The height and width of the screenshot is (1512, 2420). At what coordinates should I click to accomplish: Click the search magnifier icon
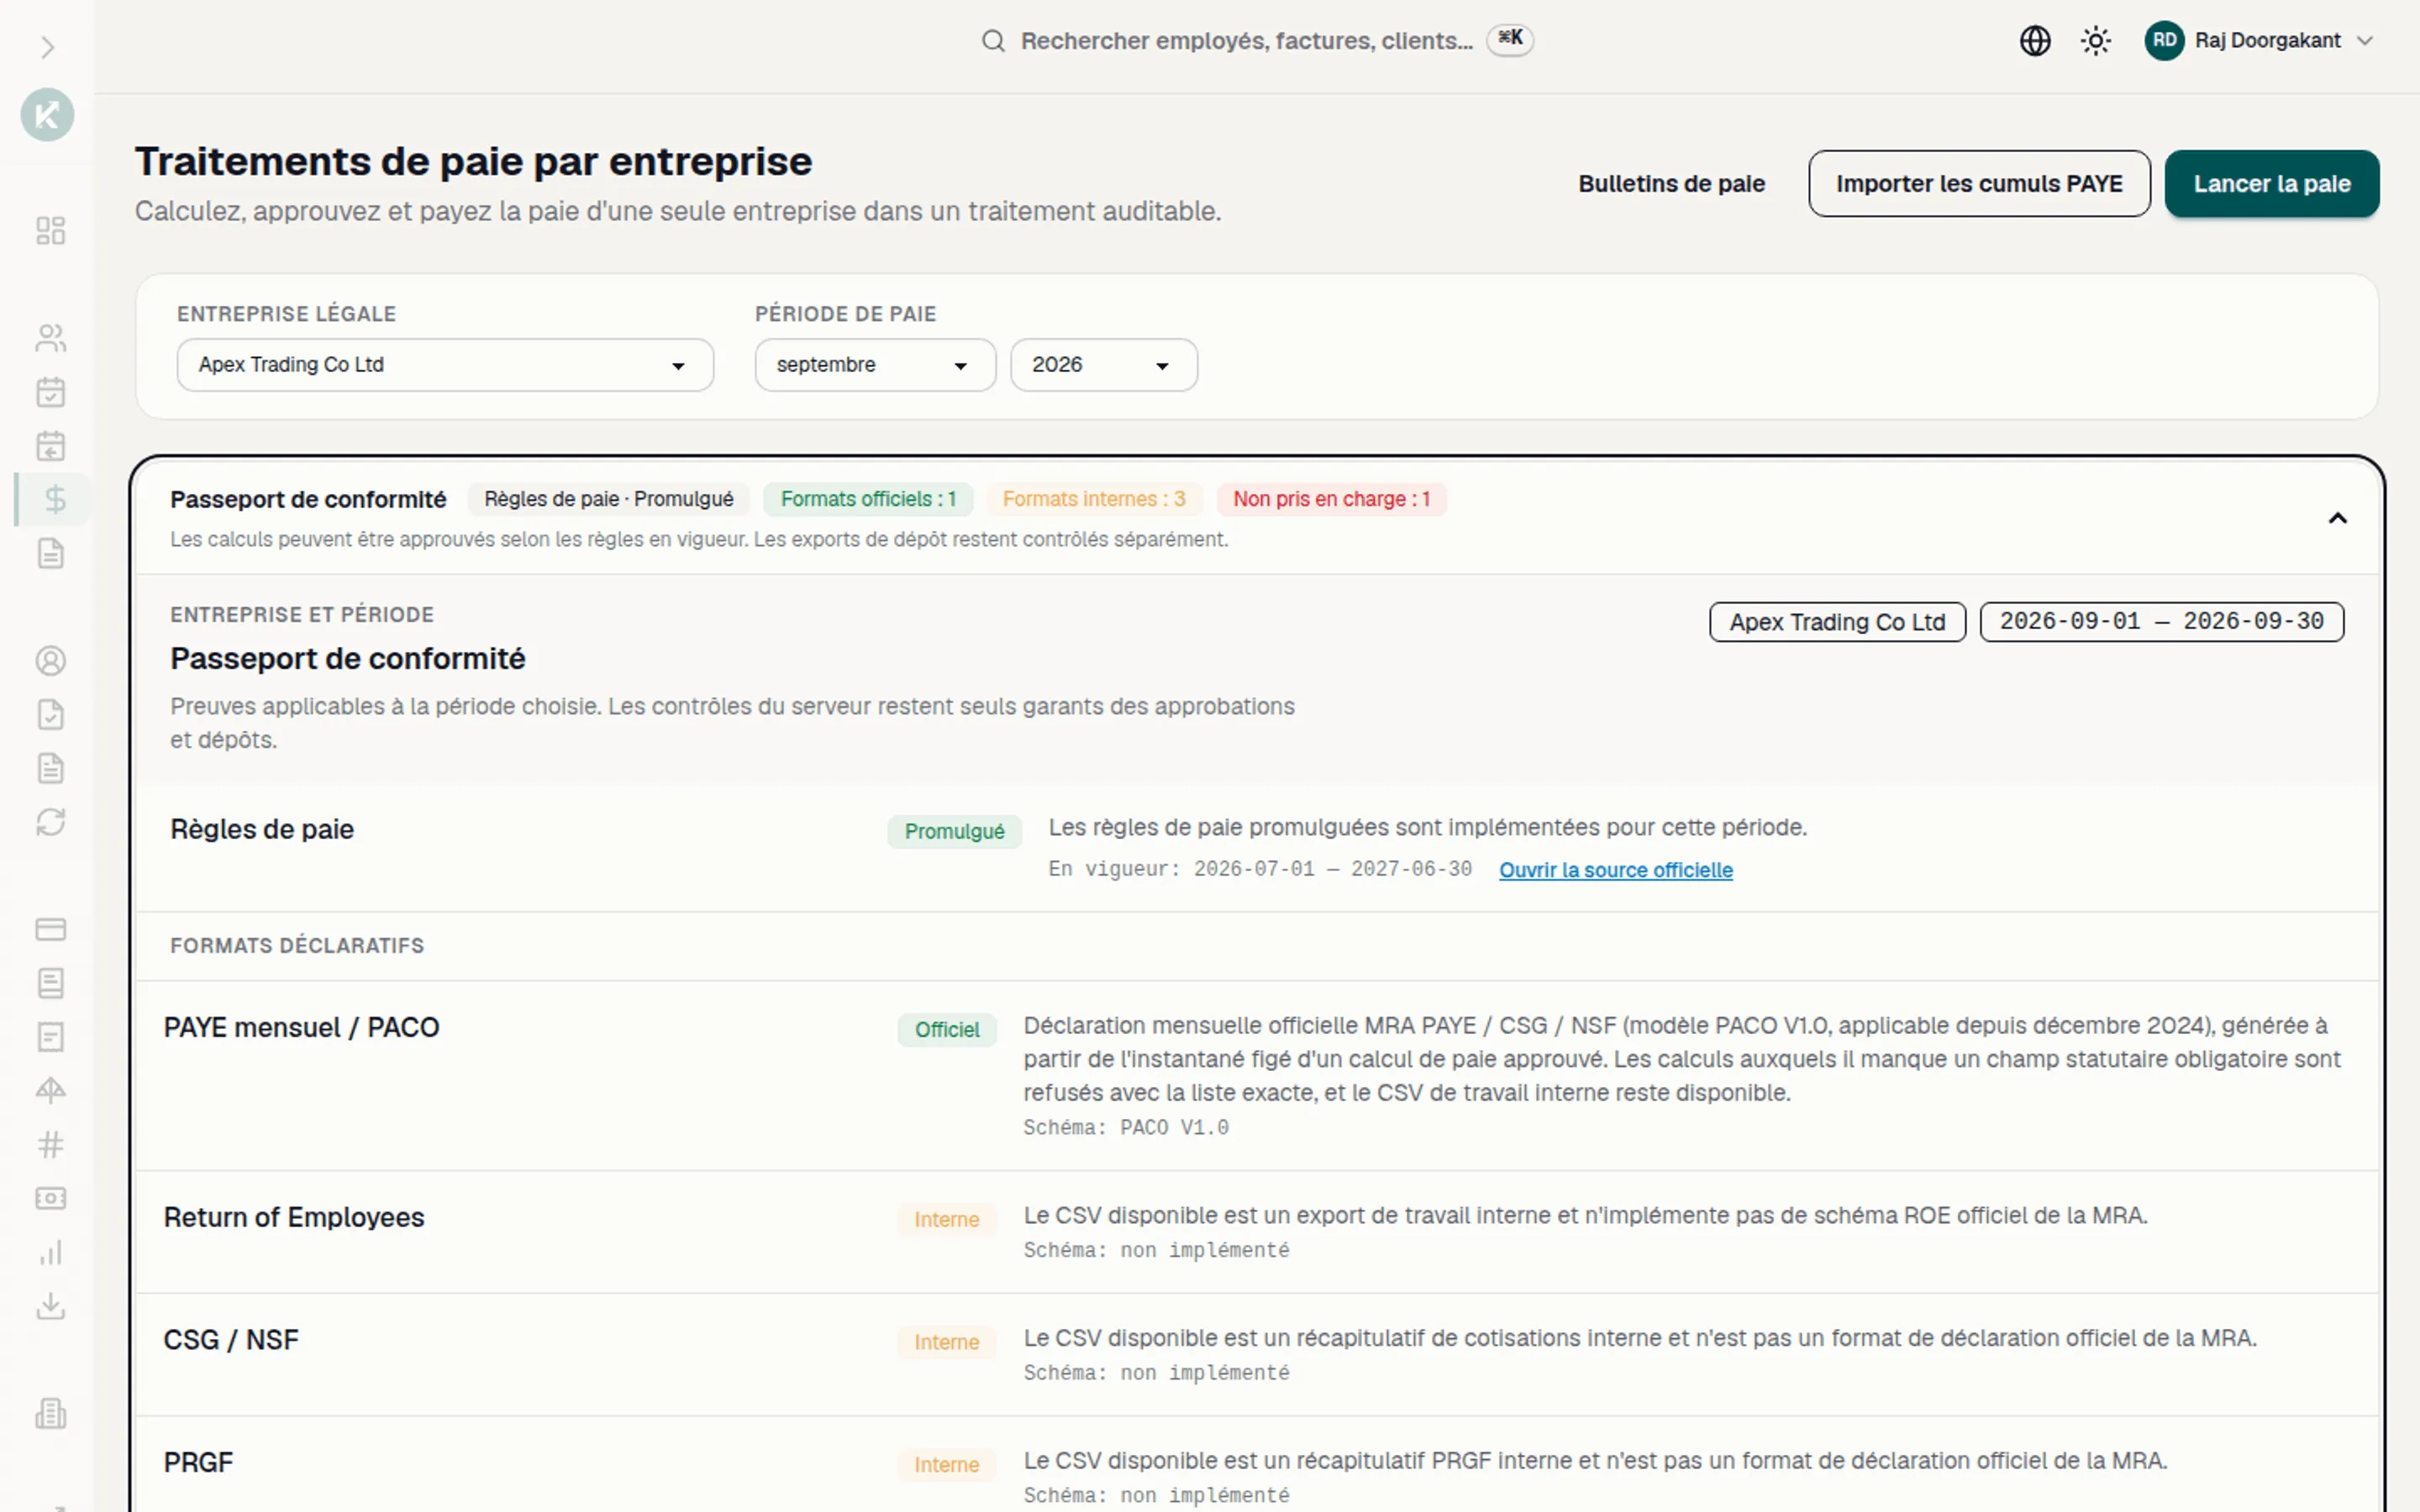pos(992,41)
